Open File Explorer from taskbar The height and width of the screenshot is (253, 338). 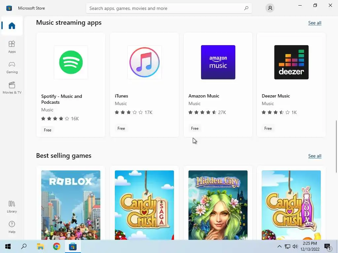coord(40,246)
